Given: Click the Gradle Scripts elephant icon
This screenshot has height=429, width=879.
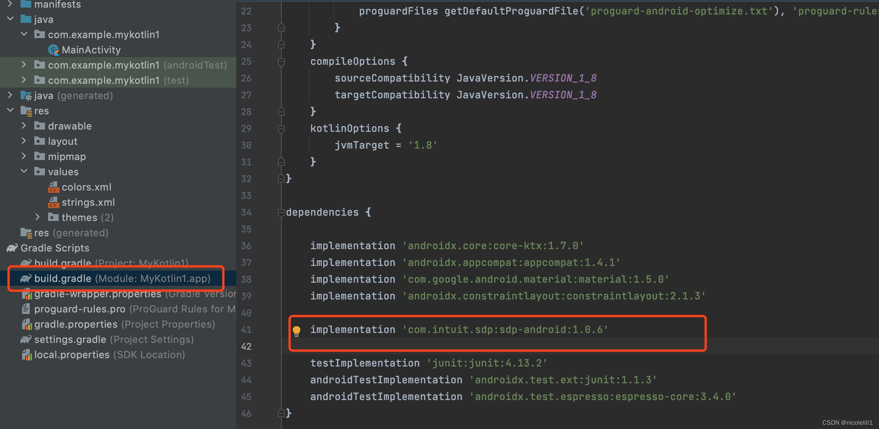Looking at the screenshot, I should [x=12, y=248].
